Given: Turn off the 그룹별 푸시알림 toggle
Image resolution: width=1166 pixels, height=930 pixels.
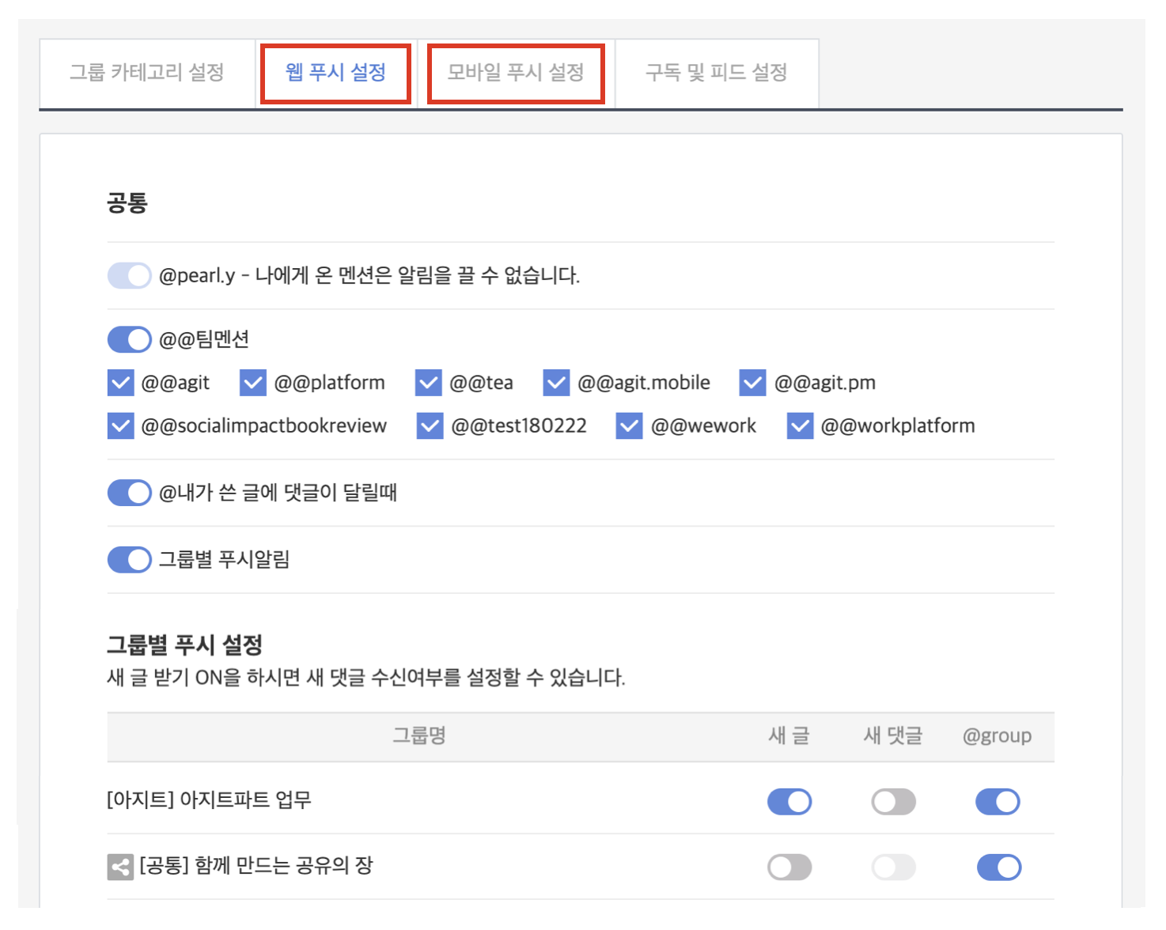Looking at the screenshot, I should pos(130,560).
